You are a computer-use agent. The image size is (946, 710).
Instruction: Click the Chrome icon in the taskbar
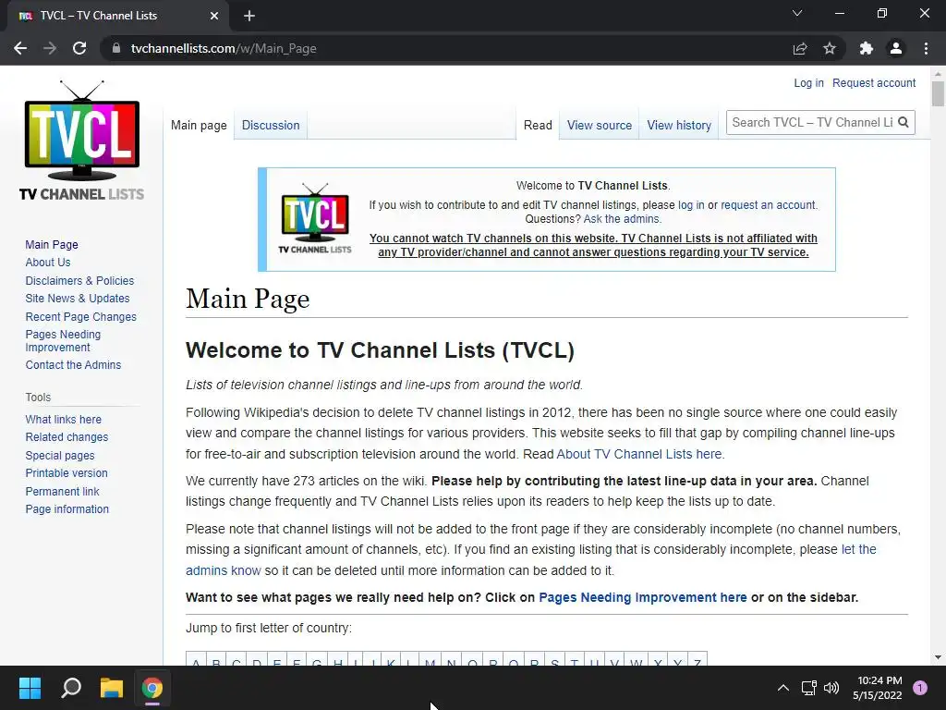[x=152, y=688]
